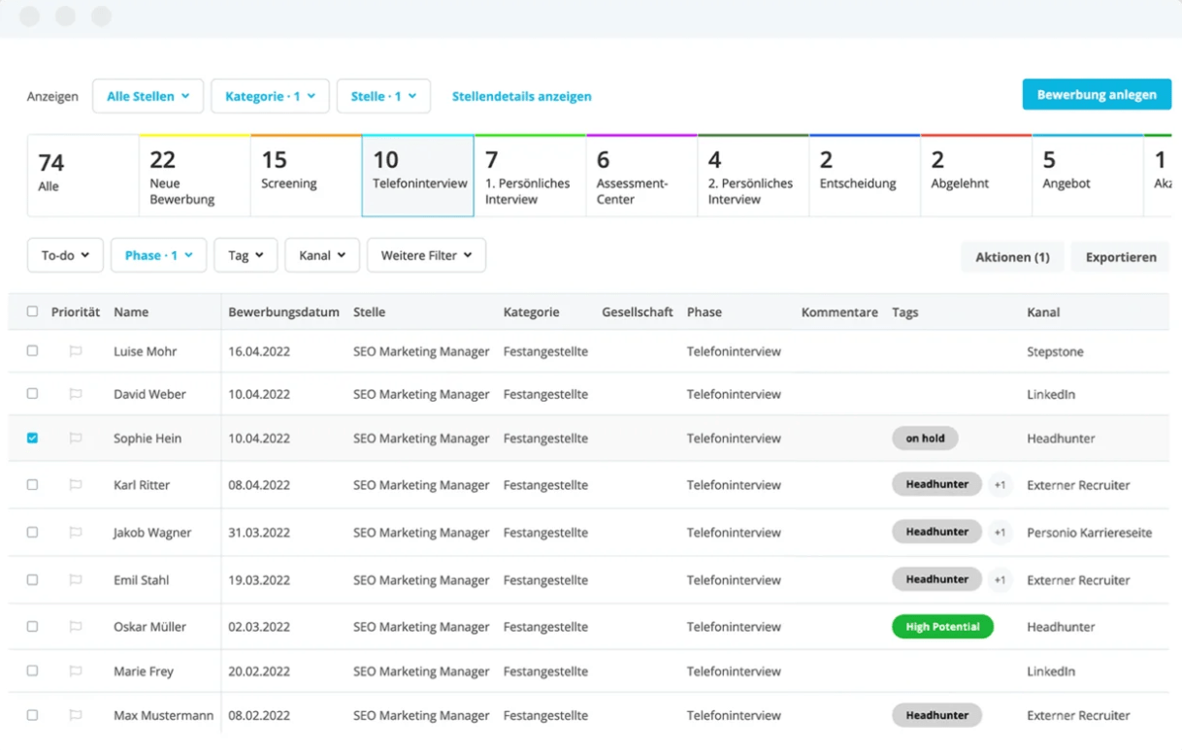Open the Kanal filter dropdown
1182x750 pixels.
322,255
